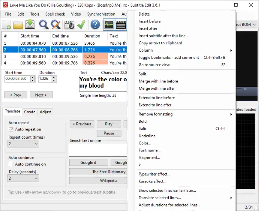259x211 pixels.
Task: Click the Next > button
Action: click(41, 95)
